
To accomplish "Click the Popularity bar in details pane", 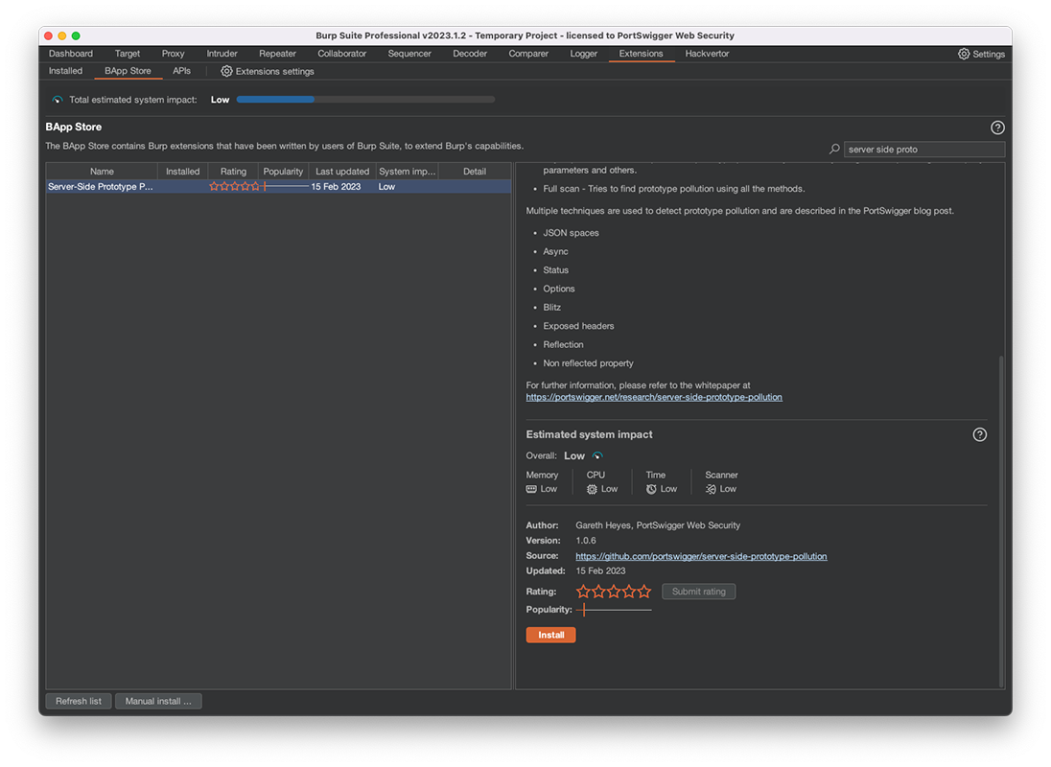I will [x=614, y=610].
